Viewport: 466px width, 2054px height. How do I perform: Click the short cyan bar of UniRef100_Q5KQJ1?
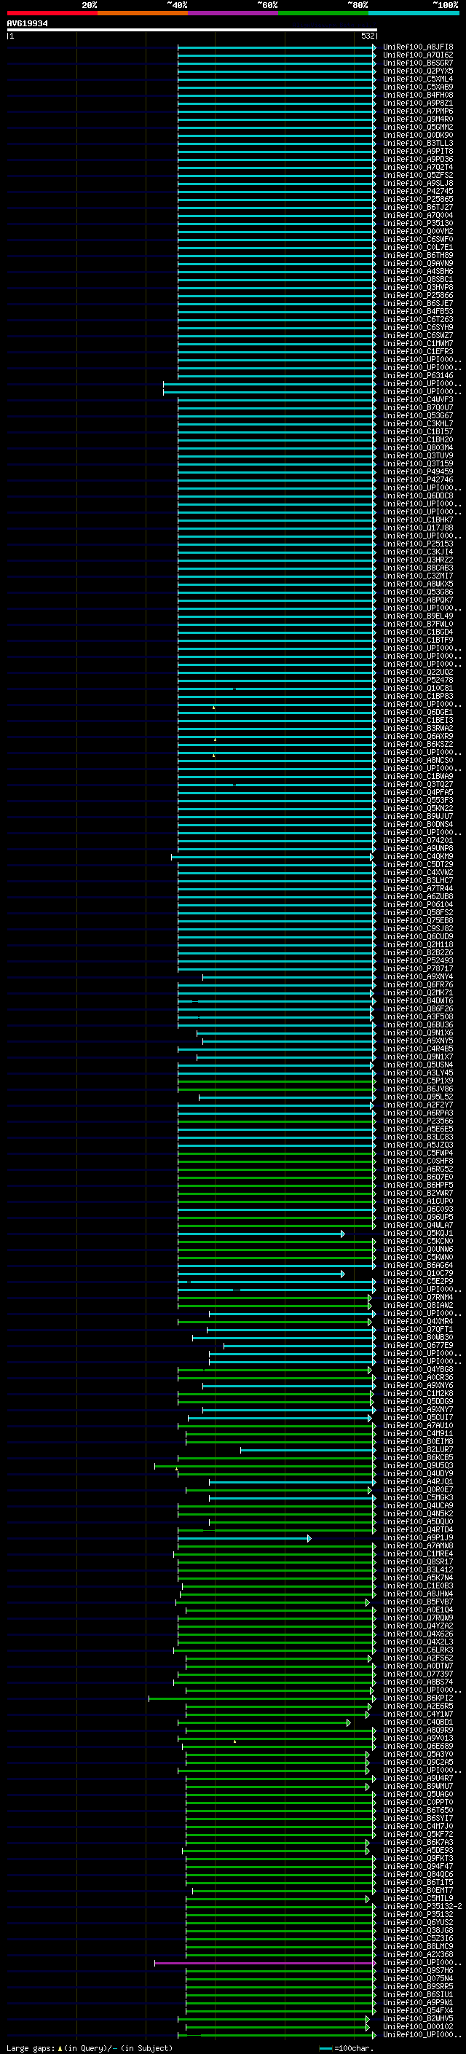pyautogui.click(x=261, y=1234)
